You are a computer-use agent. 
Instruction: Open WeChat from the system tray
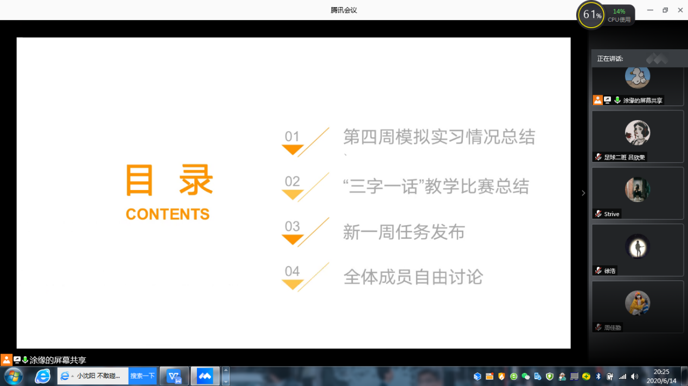(x=525, y=376)
